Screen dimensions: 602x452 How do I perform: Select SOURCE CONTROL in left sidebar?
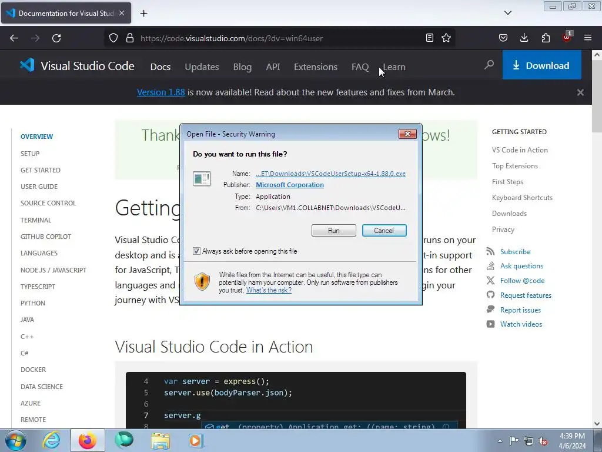pos(48,203)
